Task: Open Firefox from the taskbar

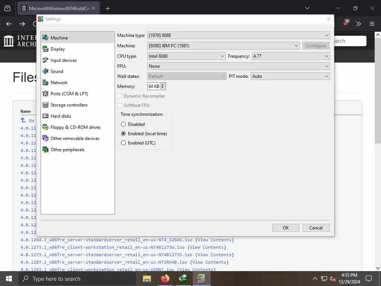Action: tap(165, 279)
